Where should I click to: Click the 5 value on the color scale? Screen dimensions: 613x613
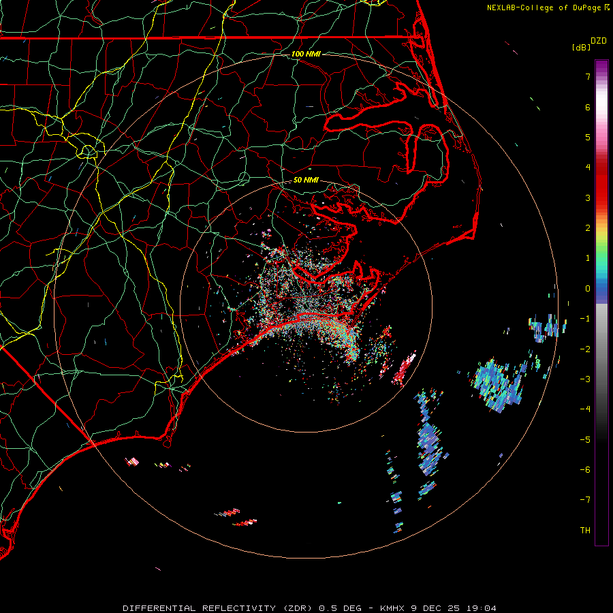click(x=588, y=137)
